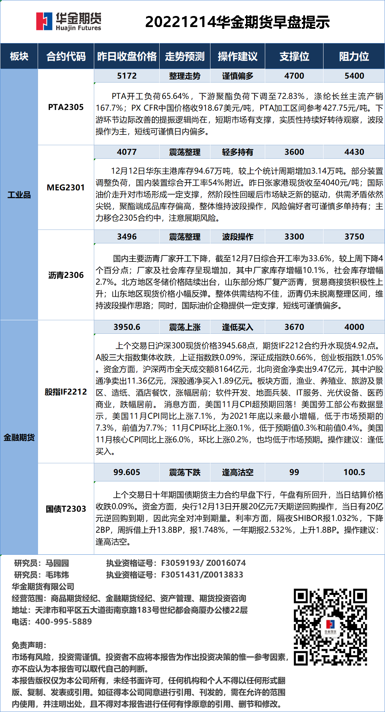385x712 pixels.
Task: Select contract code 国债T2303
Action: coord(66,509)
